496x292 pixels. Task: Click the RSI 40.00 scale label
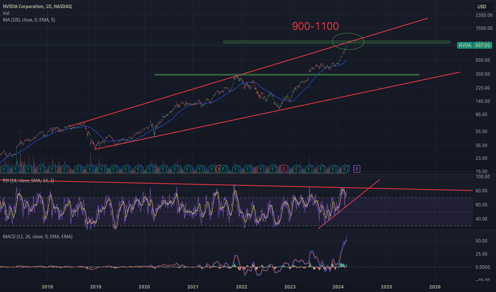click(482, 219)
